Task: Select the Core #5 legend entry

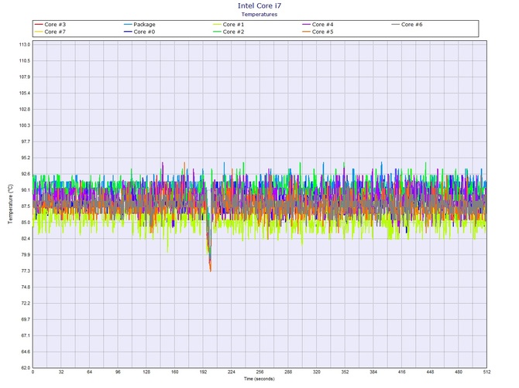Action: 318,32
